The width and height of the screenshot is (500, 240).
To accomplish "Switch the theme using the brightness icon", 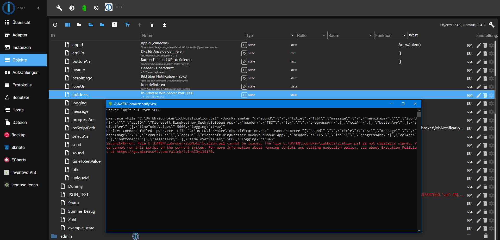I will tap(72, 8).
